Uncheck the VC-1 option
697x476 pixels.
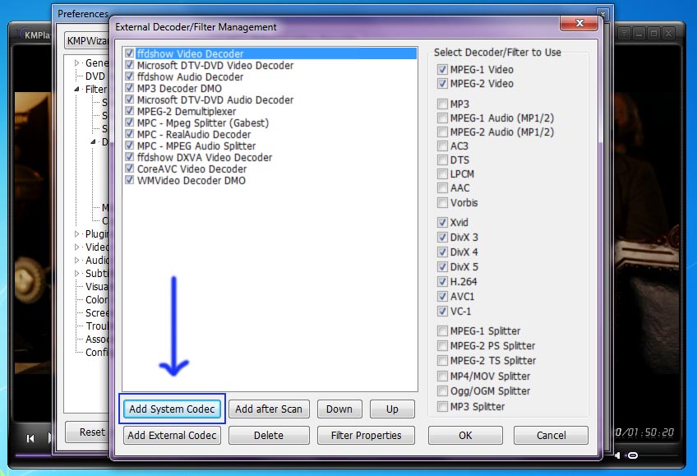coord(442,311)
